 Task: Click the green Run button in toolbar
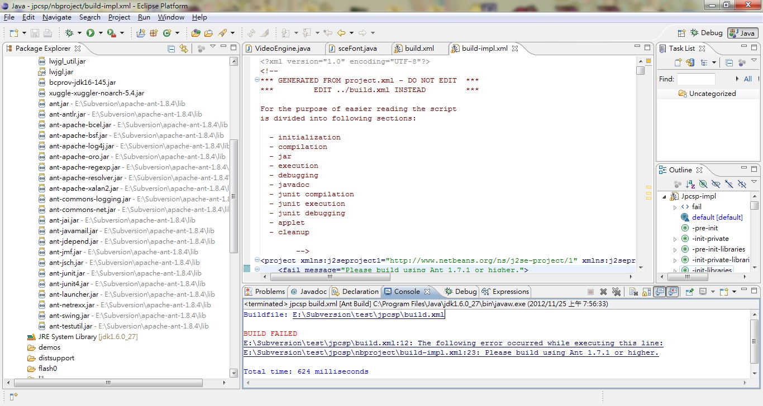(90, 33)
